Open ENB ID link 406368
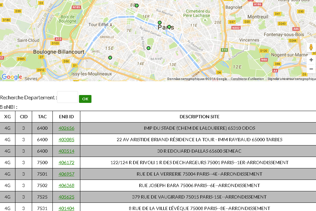 [67, 185]
